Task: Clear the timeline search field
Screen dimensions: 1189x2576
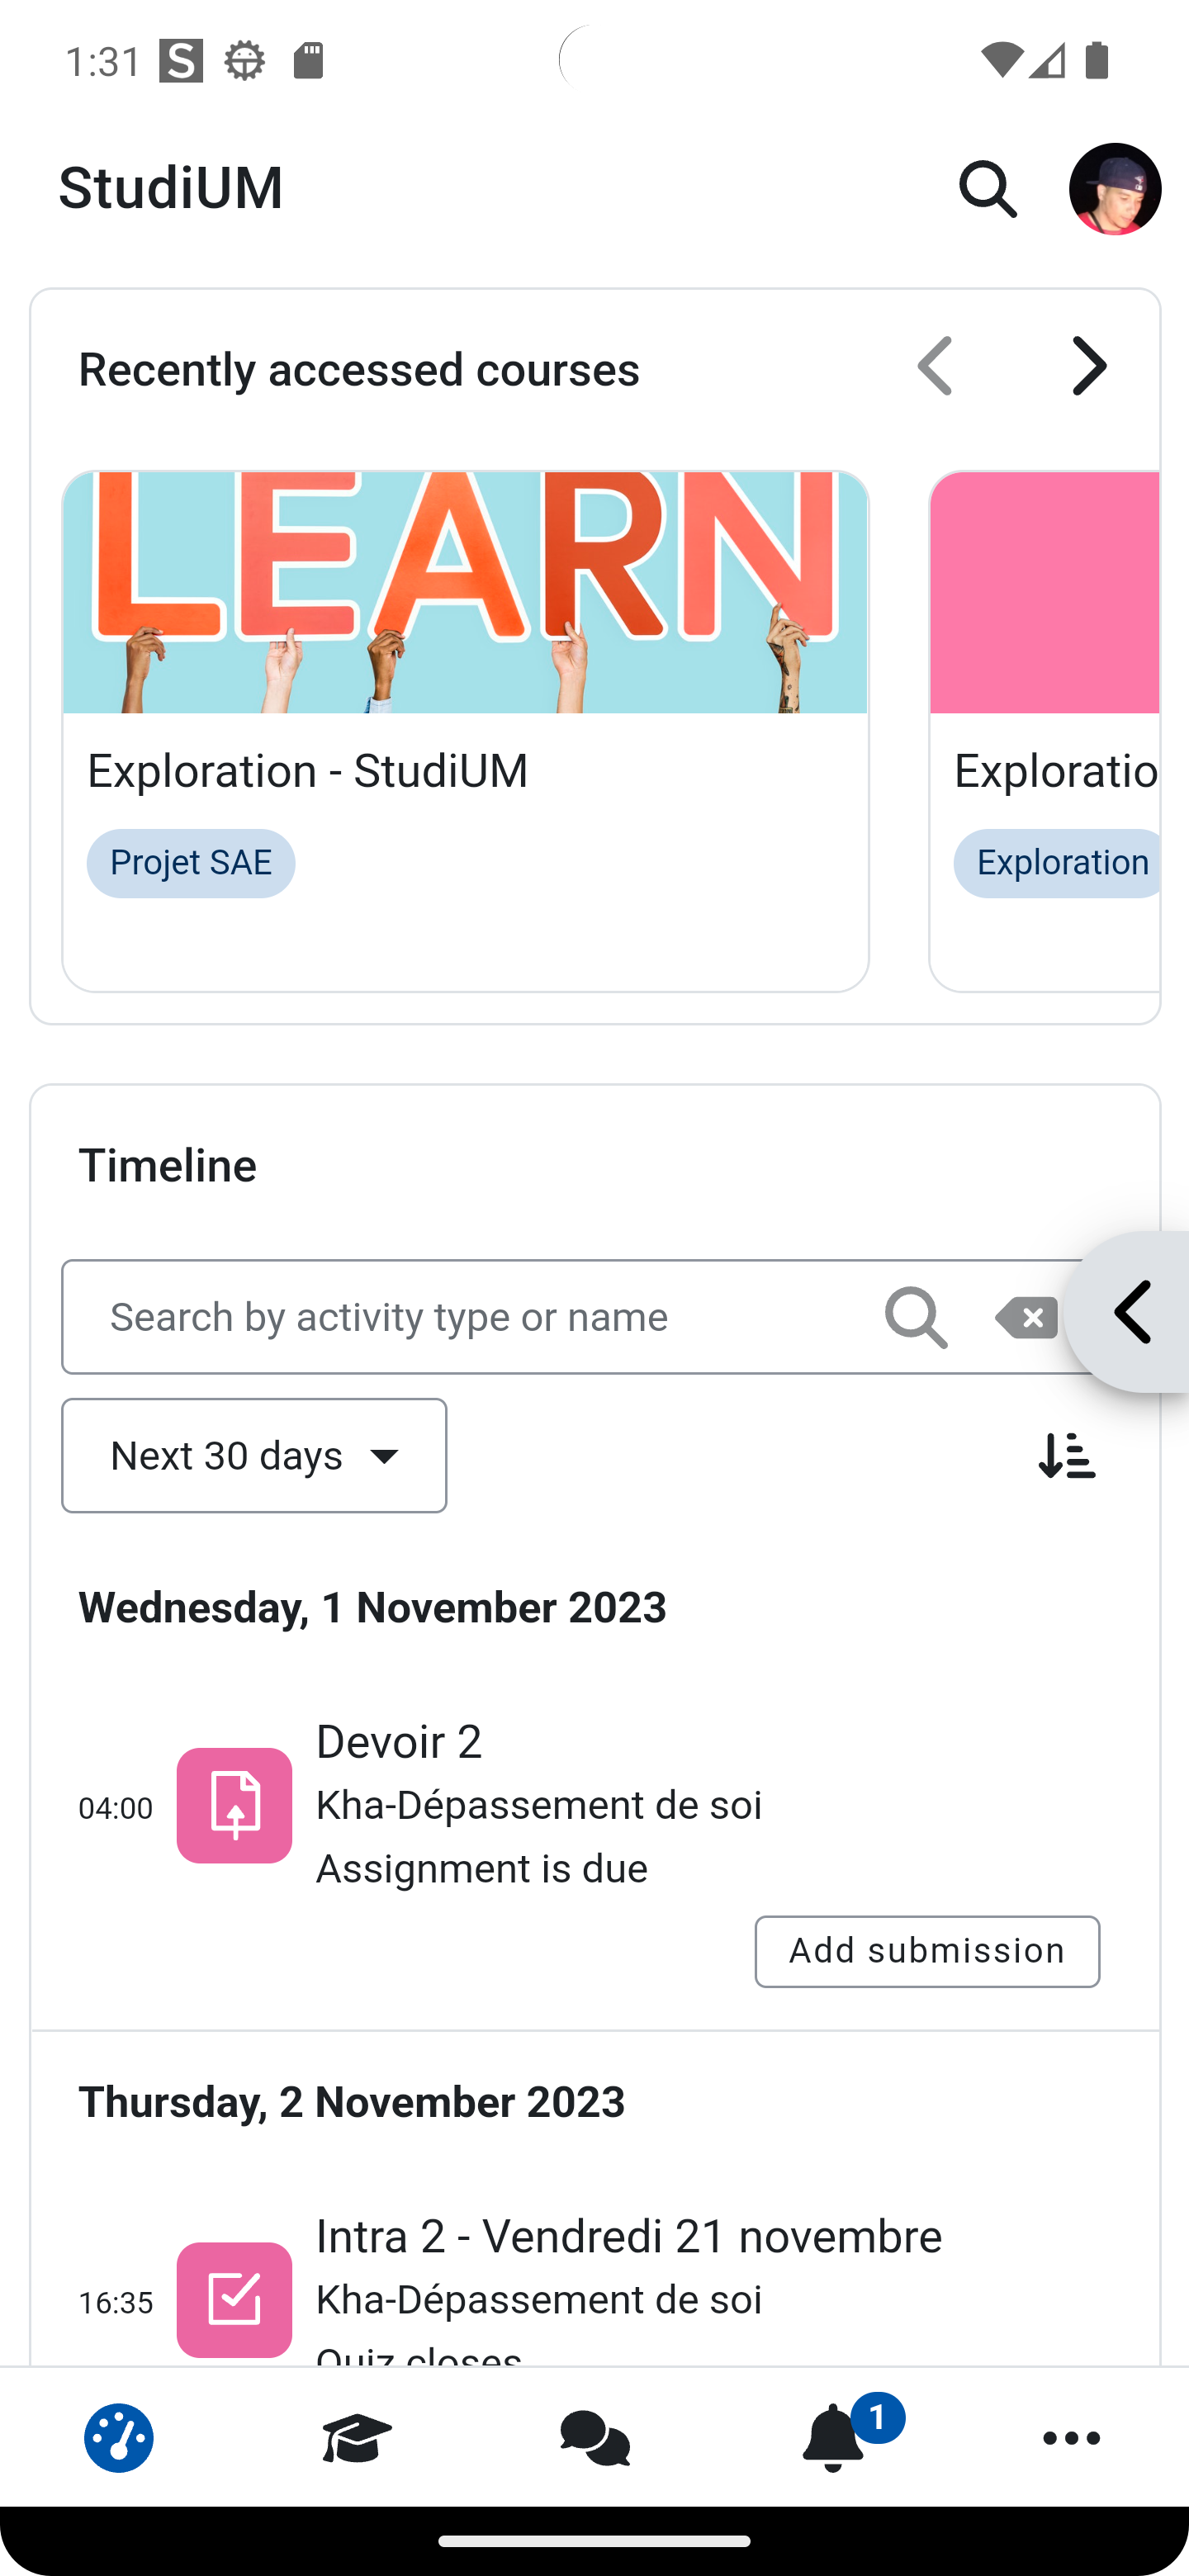Action: click(1026, 1318)
